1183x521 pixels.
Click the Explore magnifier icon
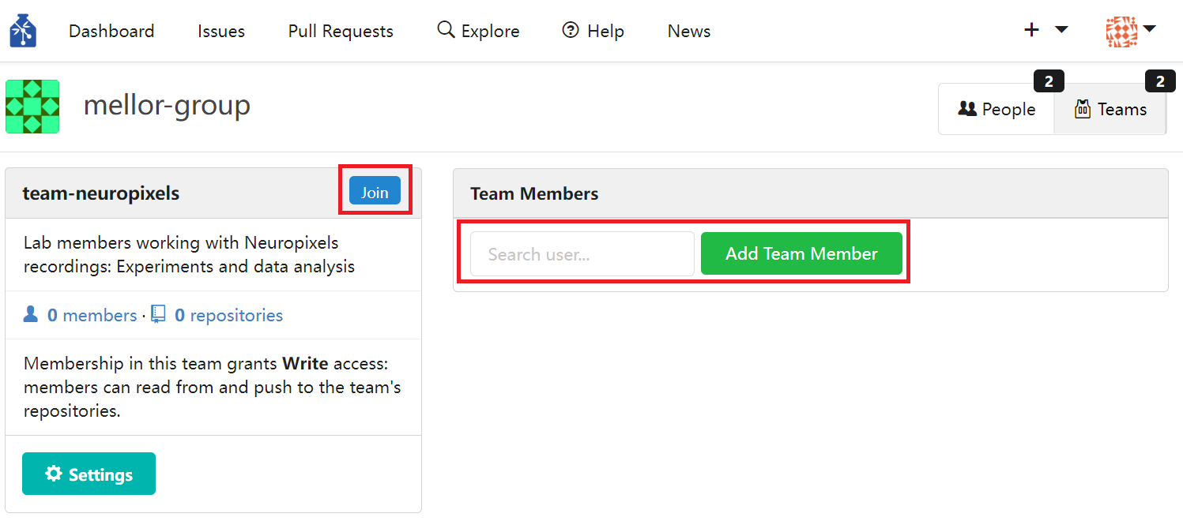pyautogui.click(x=446, y=30)
